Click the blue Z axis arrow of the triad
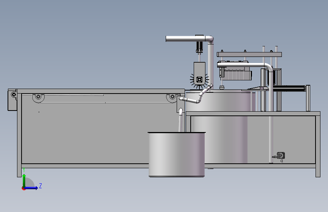The width and height of the screenshot is (328, 212). (x=31, y=188)
